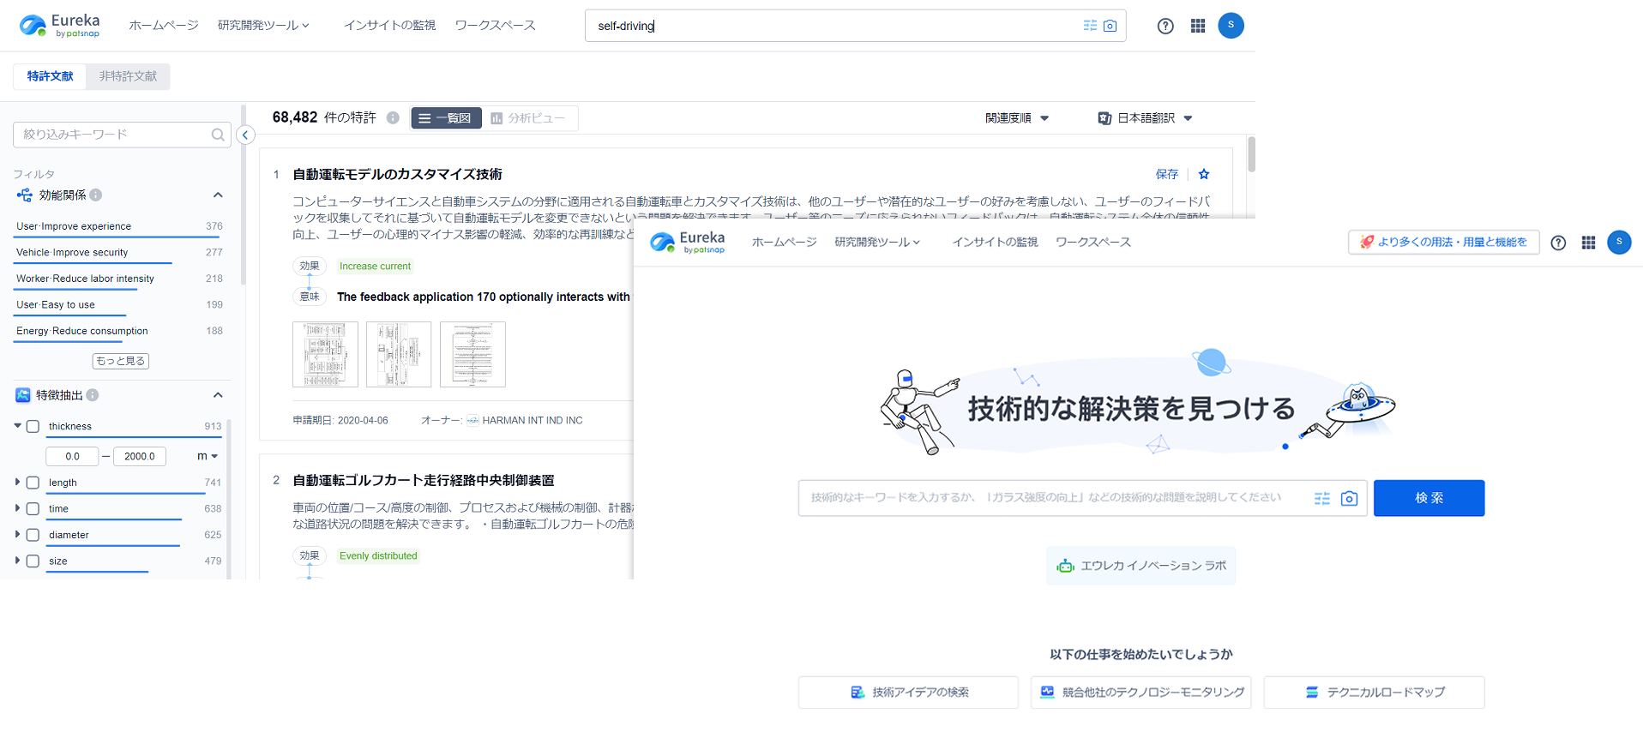Open user avatar S in results window header
1643x756 pixels.
coord(1231,26)
